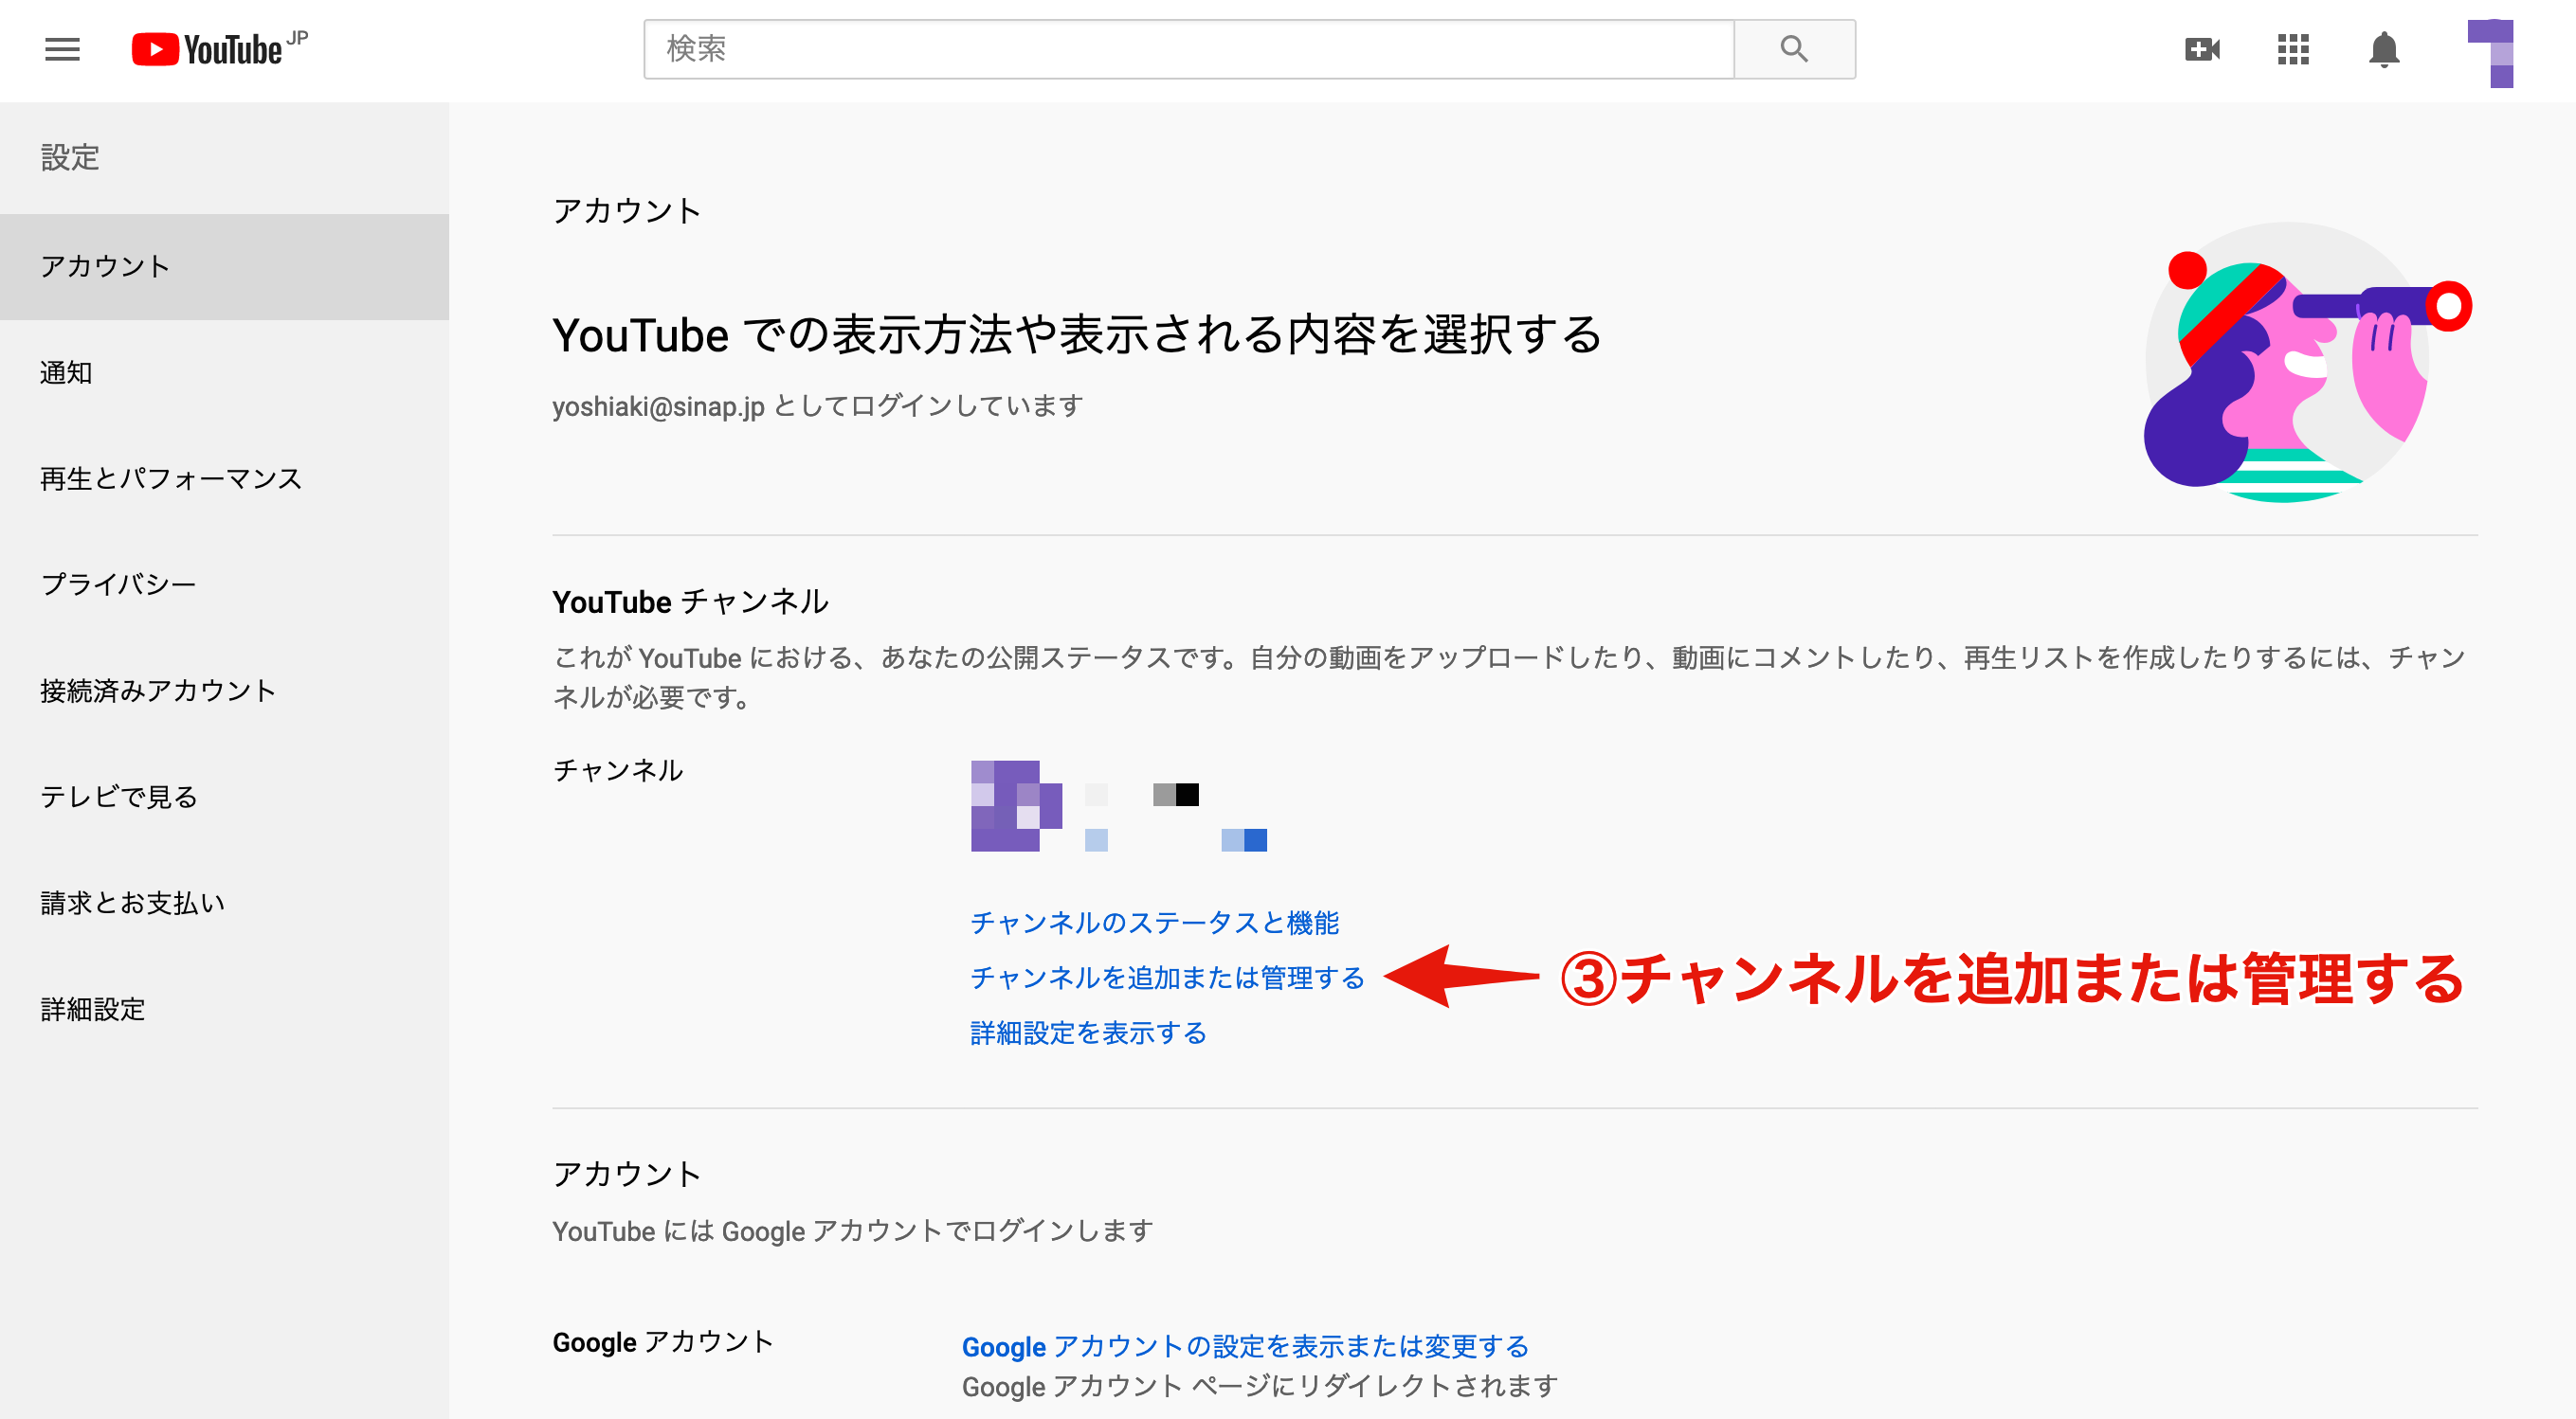Open 詳細設定 in sidebar
Viewport: 2576px width, 1419px height.
click(x=224, y=1009)
